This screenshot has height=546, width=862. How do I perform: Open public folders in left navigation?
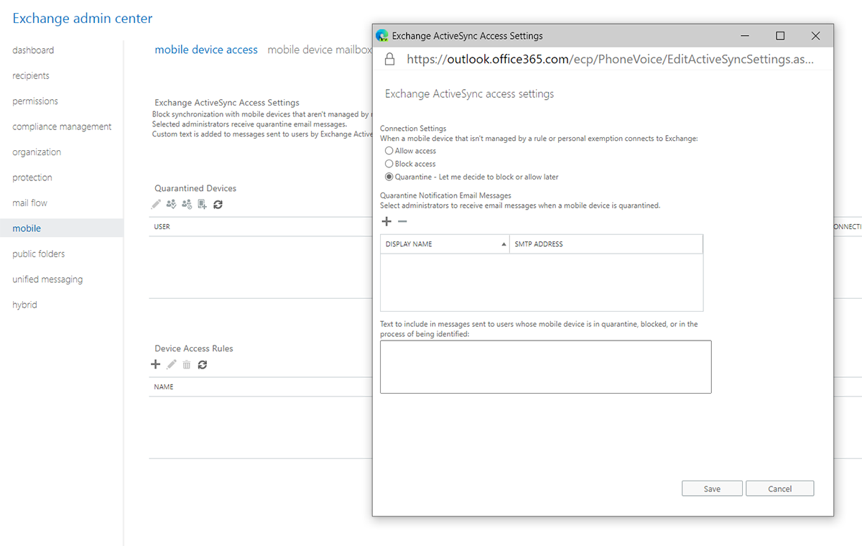coord(39,254)
